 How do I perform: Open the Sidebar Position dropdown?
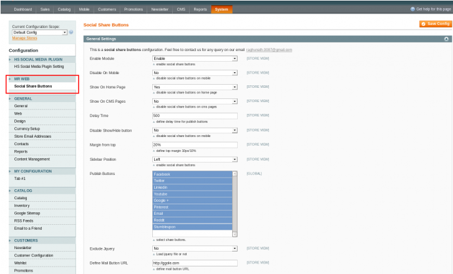pos(195,159)
